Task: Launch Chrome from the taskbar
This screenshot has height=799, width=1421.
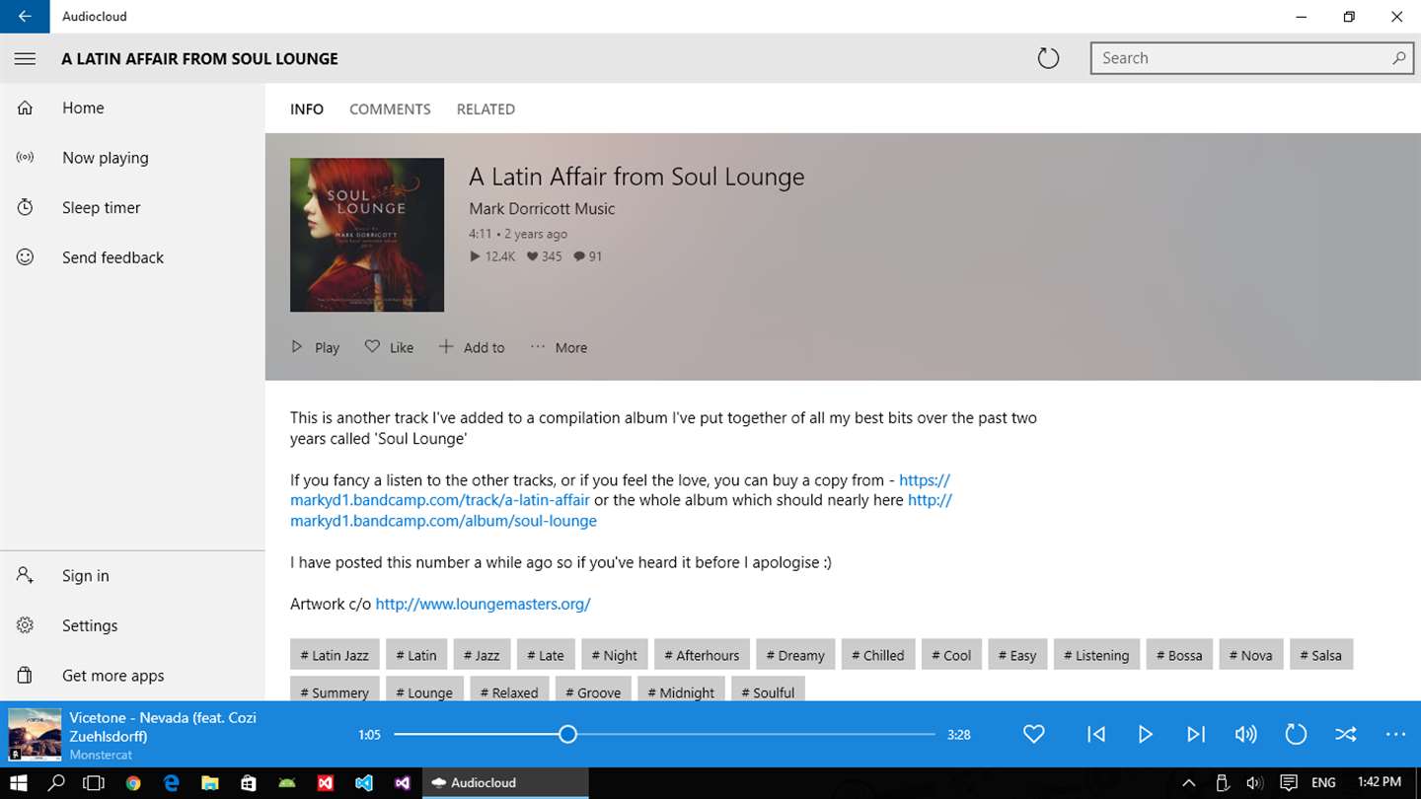Action: point(133,783)
